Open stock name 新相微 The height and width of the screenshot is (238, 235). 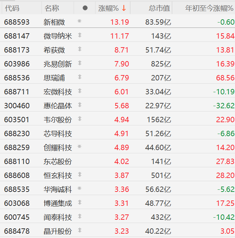(x=54, y=22)
